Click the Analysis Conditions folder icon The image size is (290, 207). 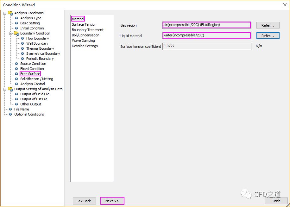[x=10, y=13]
